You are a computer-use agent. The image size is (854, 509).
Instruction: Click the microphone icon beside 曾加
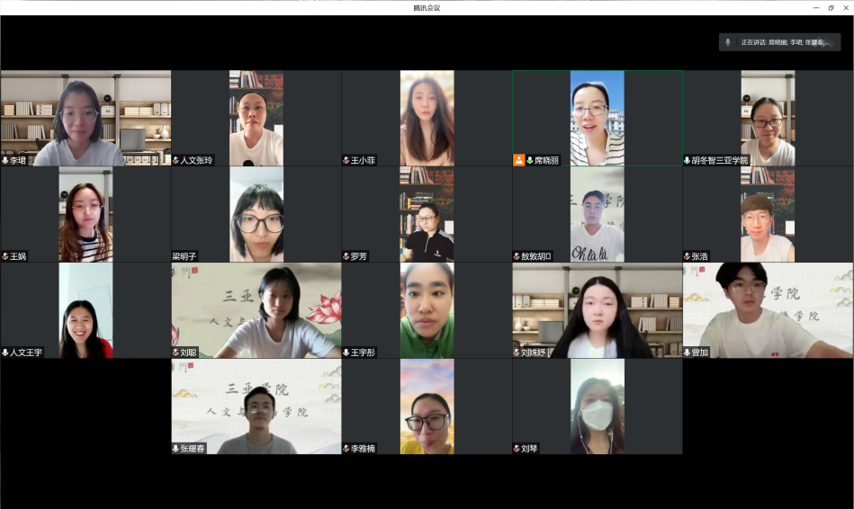click(x=688, y=353)
